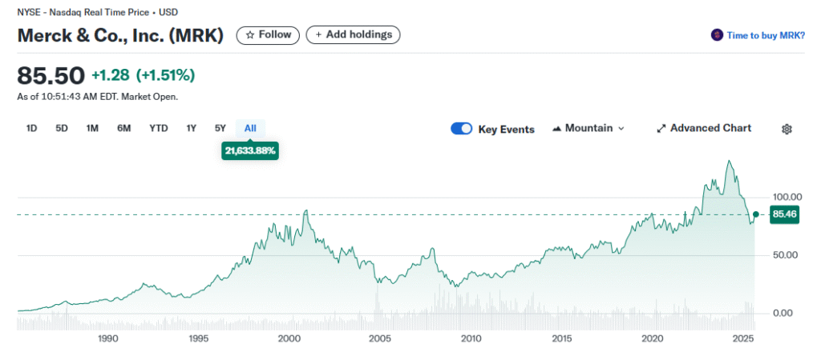The width and height of the screenshot is (821, 352).
Task: Show year-to-date with YTD tab
Action: click(159, 128)
